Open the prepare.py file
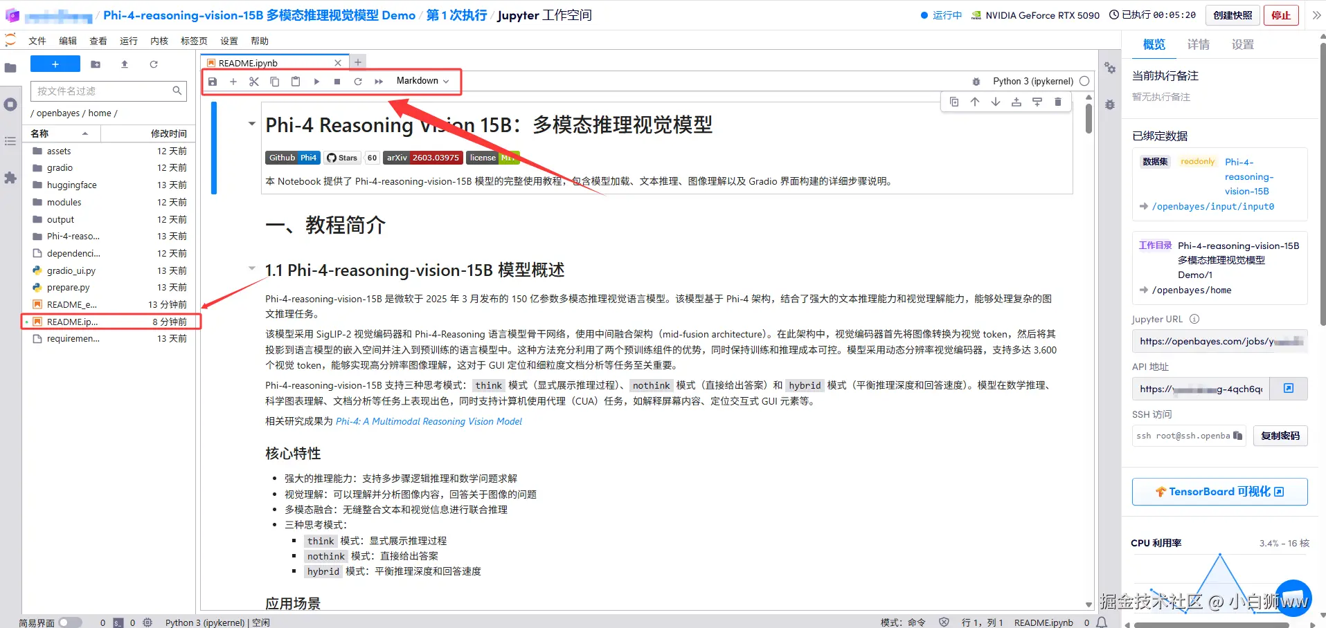 click(x=109, y=287)
